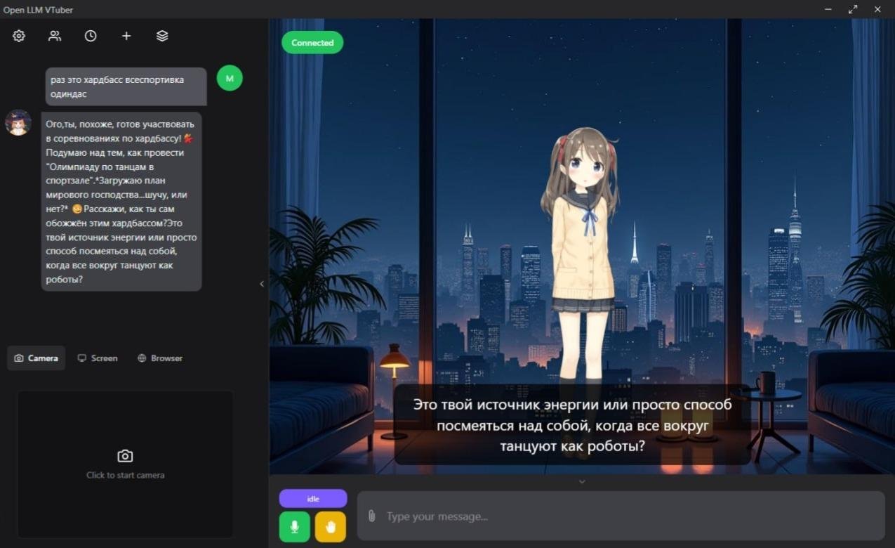Switch to the Browser tab
The height and width of the screenshot is (548, 895).
click(x=160, y=358)
